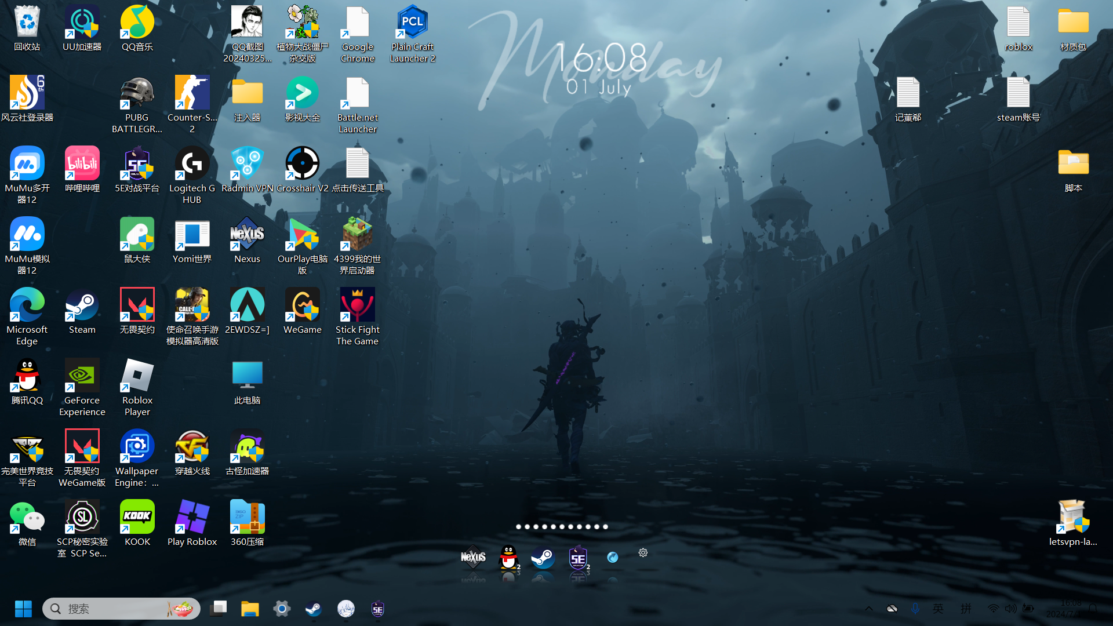The height and width of the screenshot is (626, 1113).
Task: Open the GeForce Experience shortcut
Action: tap(82, 387)
